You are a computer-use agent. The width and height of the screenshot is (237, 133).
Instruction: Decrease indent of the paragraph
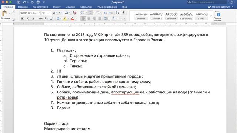coord(105,13)
